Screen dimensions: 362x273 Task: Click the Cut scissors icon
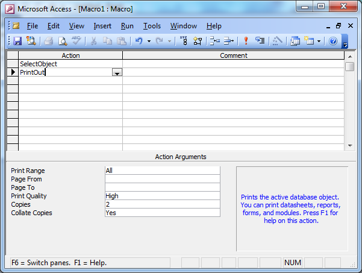[93, 41]
